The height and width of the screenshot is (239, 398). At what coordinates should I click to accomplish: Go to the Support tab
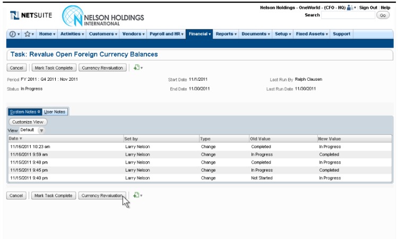341,34
